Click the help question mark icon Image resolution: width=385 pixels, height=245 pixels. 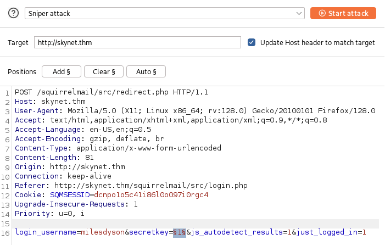[13, 13]
